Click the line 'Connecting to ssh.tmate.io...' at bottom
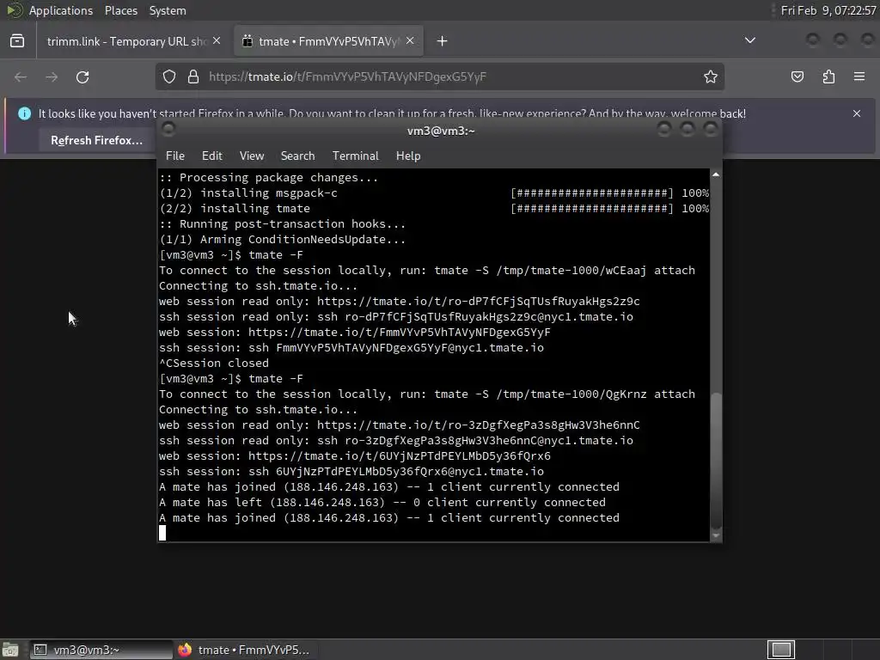The height and width of the screenshot is (660, 880). [x=258, y=410]
